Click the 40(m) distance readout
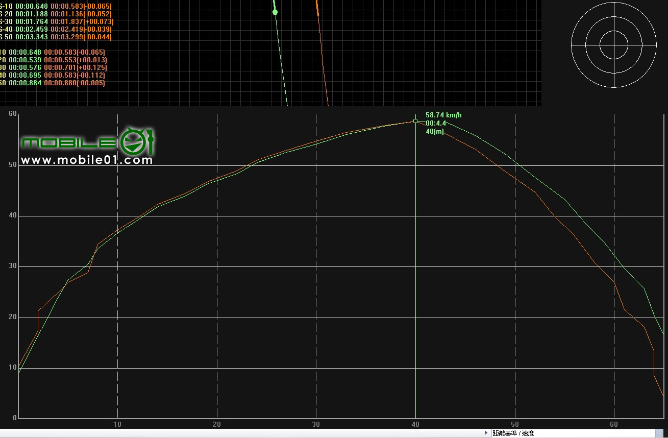The image size is (668, 438). 435,131
